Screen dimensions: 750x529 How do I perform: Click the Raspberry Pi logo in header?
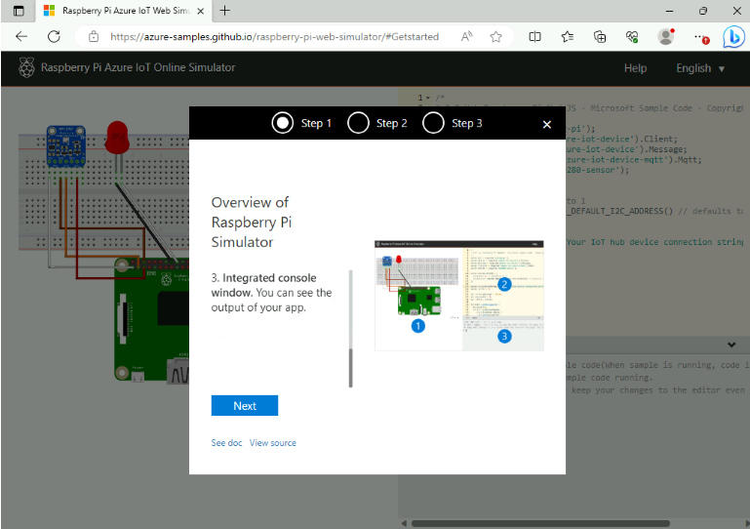pos(26,67)
